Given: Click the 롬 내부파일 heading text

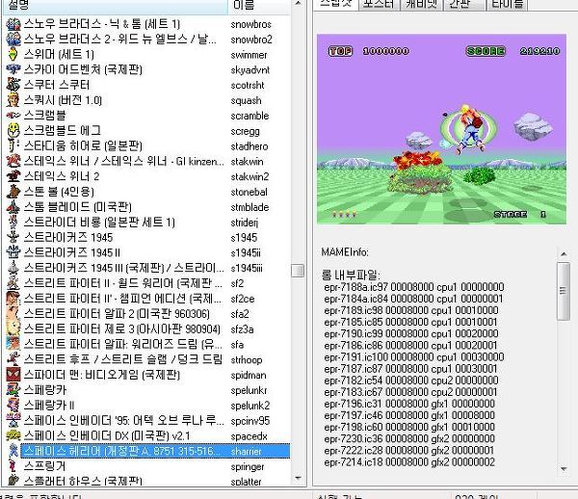Looking at the screenshot, I should (x=351, y=275).
